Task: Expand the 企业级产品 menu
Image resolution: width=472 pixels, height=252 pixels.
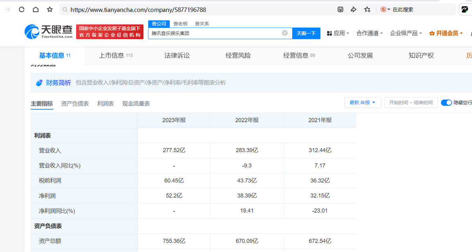Action: click(406, 33)
